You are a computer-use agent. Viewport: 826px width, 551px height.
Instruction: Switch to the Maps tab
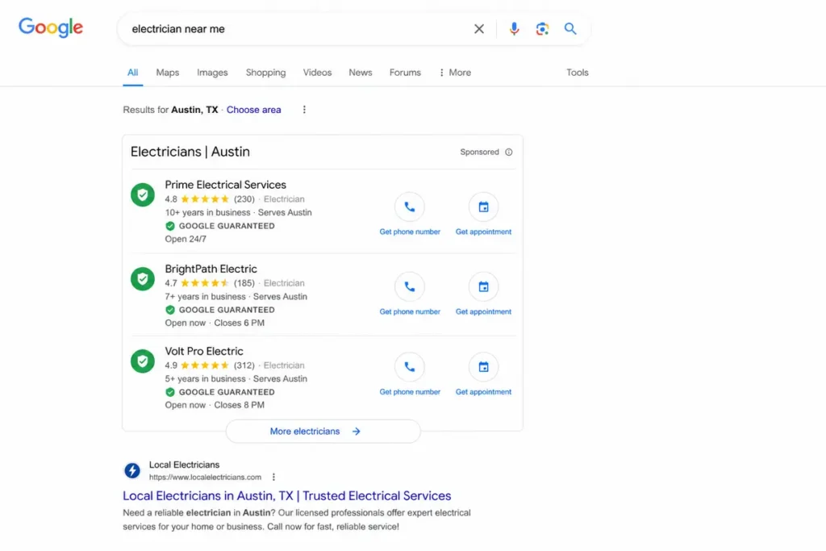[168, 73]
